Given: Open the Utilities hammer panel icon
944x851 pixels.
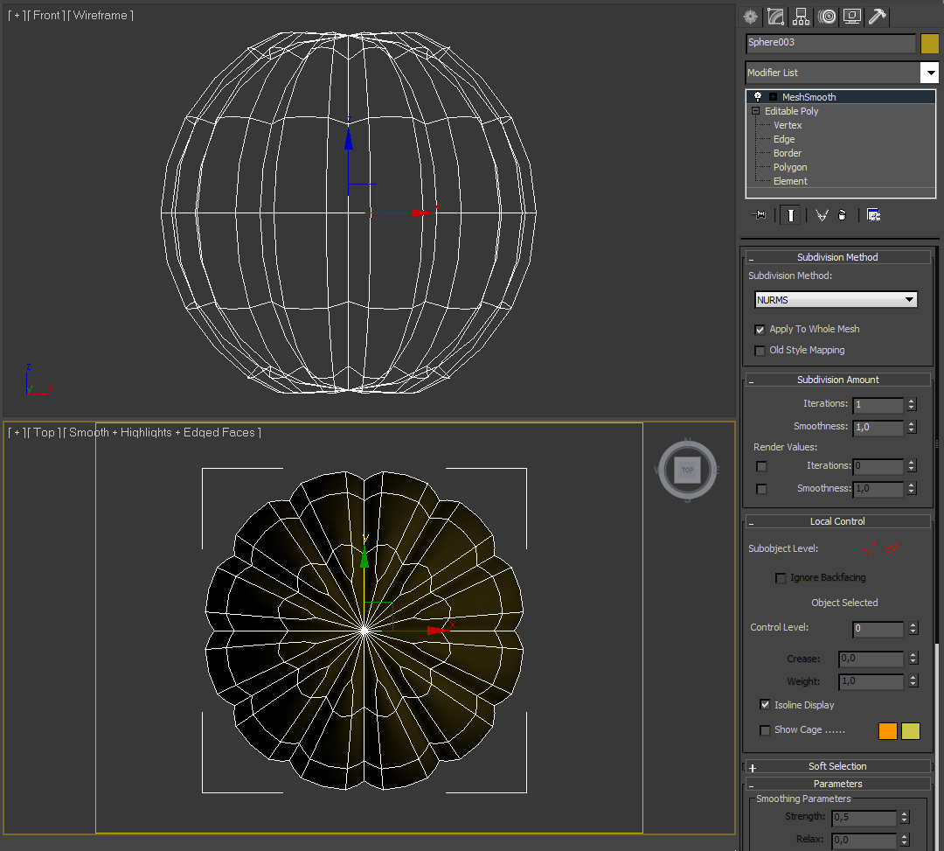Looking at the screenshot, I should coord(878,17).
